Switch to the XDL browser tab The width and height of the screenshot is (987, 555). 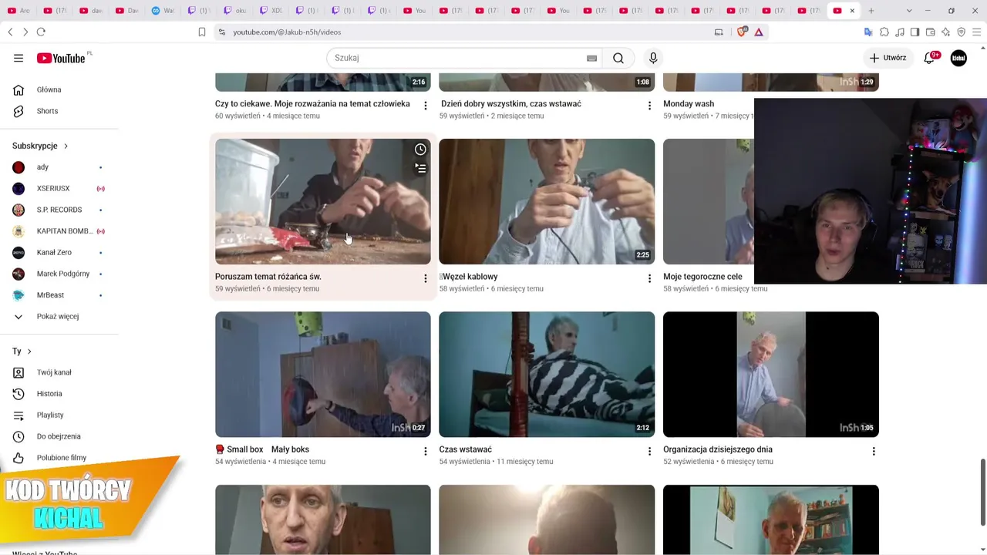click(271, 11)
